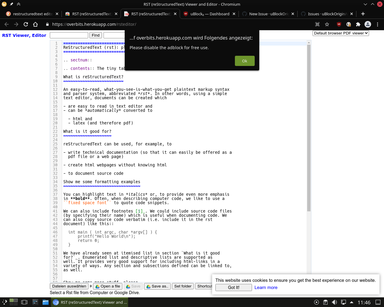Screen dimensions: 384x307
Task: Click the Find button
Action: coord(95,35)
